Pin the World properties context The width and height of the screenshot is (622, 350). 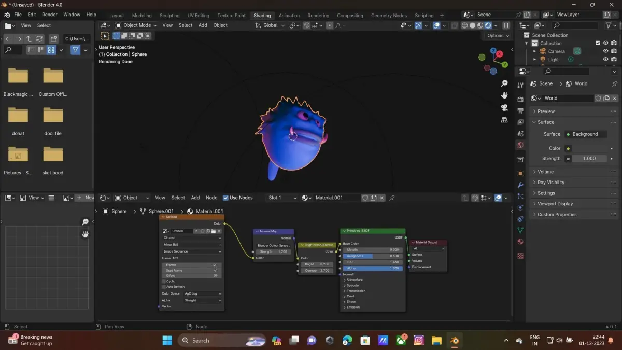615,83
